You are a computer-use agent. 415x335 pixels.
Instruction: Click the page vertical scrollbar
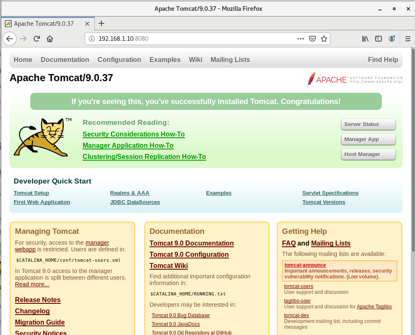413,150
